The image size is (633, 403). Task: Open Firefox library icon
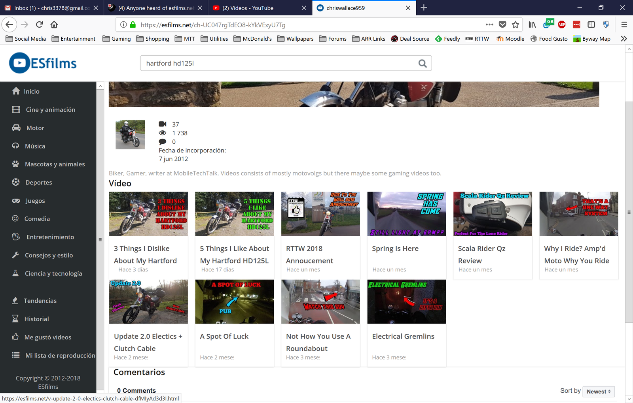point(532,24)
